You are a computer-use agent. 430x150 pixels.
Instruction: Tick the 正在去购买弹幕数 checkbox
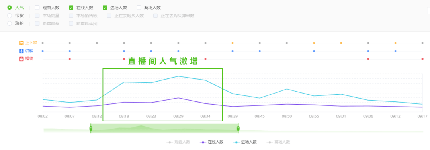point(156,16)
